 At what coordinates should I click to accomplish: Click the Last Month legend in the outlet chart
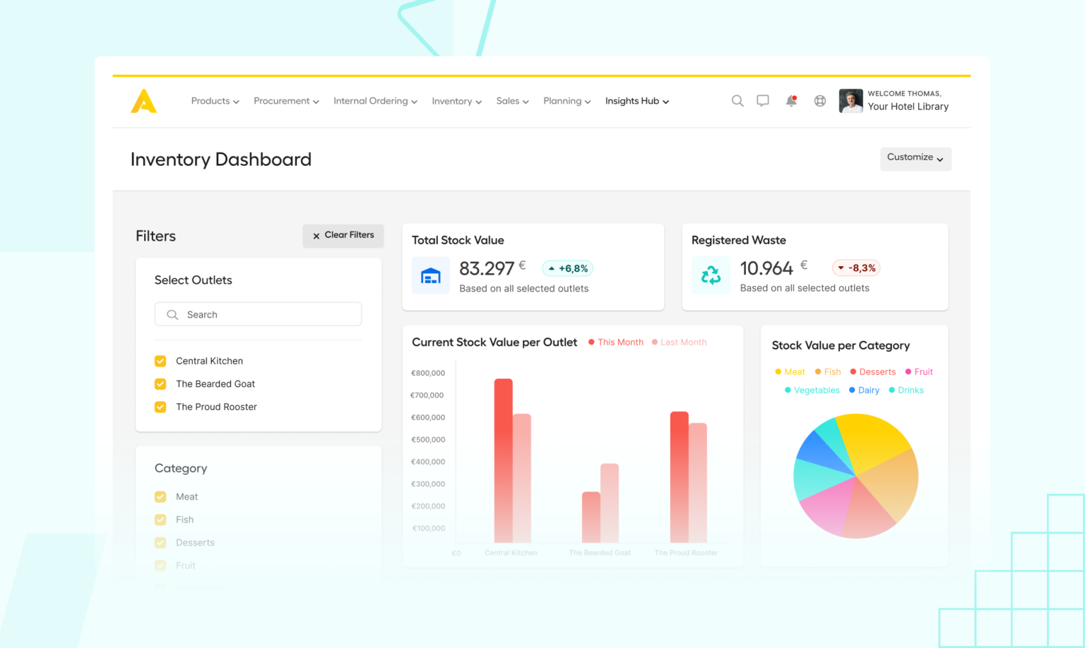pyautogui.click(x=679, y=342)
